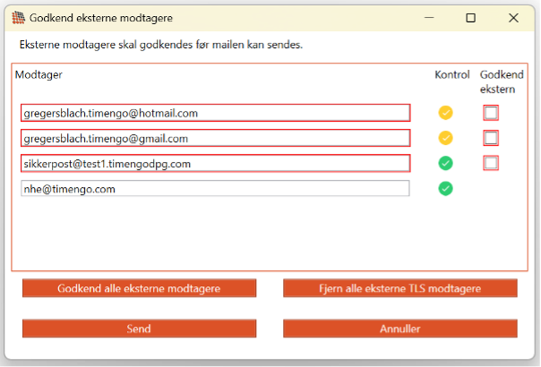The image size is (541, 367).
Task: Cancel with the Annuller button
Action: [x=399, y=329]
